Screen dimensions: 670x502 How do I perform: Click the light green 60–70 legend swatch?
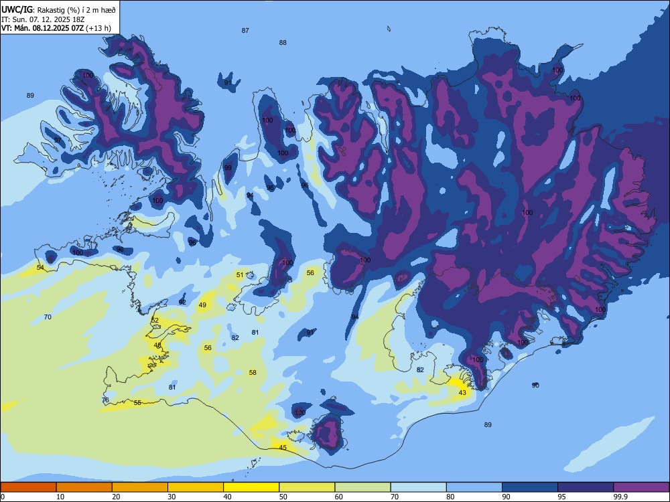(x=362, y=487)
